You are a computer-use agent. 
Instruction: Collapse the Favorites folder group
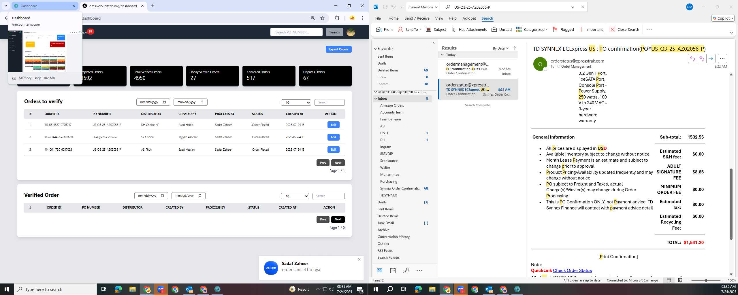[376, 49]
